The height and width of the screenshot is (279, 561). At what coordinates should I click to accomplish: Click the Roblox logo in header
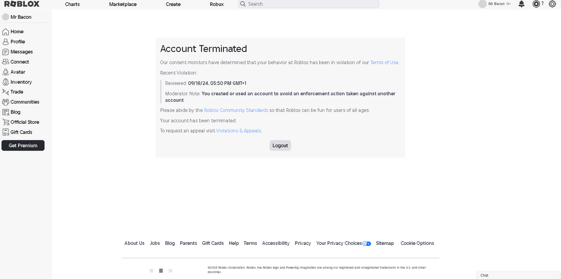coord(22,4)
